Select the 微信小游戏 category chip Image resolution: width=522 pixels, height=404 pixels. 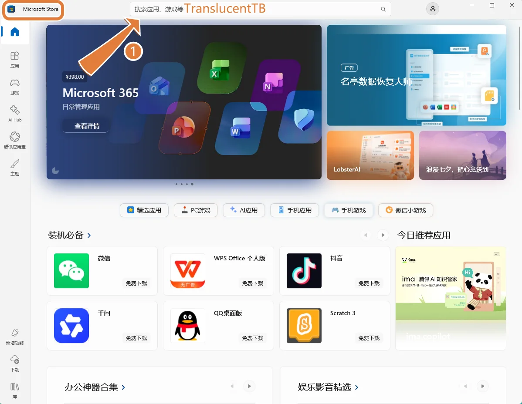click(406, 210)
